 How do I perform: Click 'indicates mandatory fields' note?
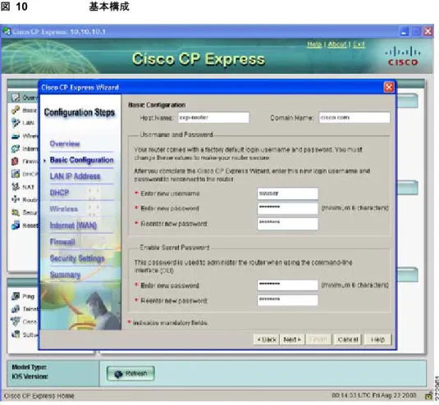coord(170,323)
